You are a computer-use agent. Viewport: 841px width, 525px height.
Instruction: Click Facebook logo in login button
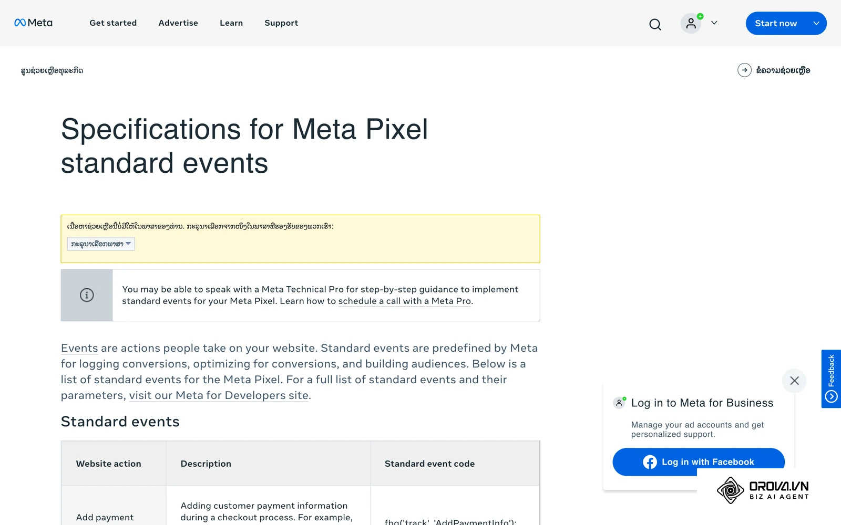tap(650, 462)
